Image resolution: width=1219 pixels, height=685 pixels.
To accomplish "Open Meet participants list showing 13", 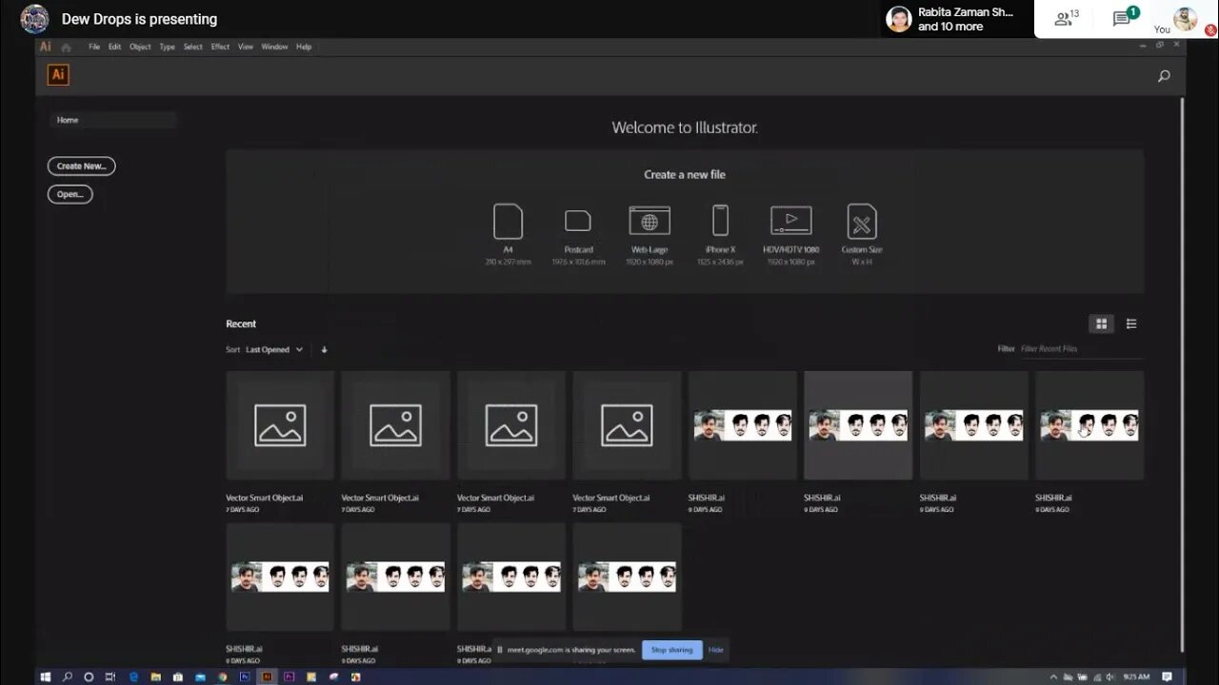I will [x=1066, y=18].
